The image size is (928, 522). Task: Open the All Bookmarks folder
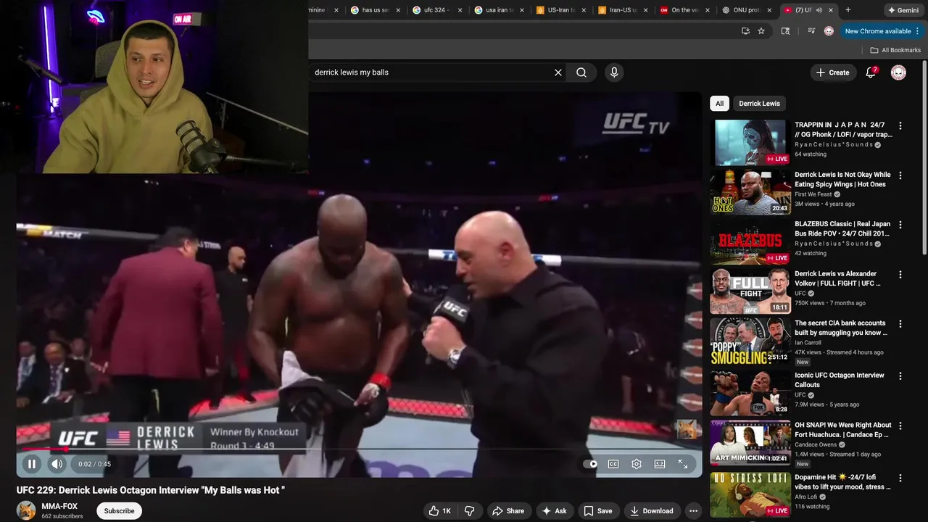pyautogui.click(x=895, y=50)
